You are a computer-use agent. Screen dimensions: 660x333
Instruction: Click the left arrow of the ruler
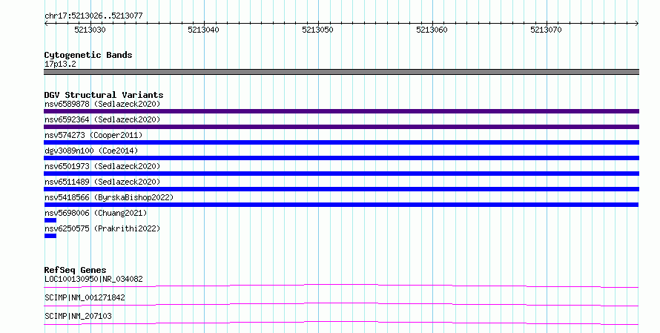pyautogui.click(x=46, y=24)
